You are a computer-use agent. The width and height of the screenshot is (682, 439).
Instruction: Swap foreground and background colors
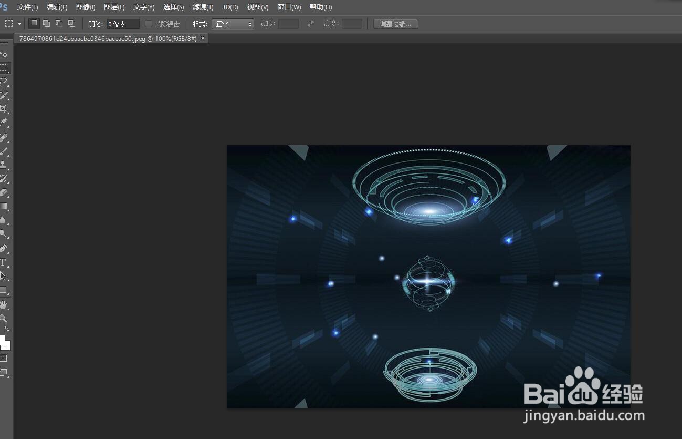7,329
